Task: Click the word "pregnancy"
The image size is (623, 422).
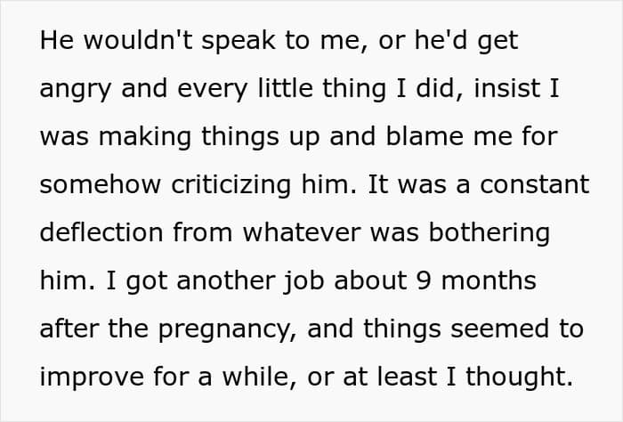Action: pos(228,330)
